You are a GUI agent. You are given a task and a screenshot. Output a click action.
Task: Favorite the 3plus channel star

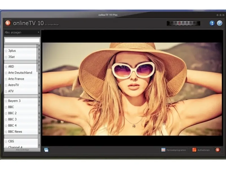[6, 51]
